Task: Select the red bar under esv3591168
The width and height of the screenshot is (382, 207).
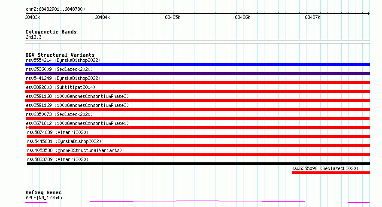Action: (x=197, y=100)
